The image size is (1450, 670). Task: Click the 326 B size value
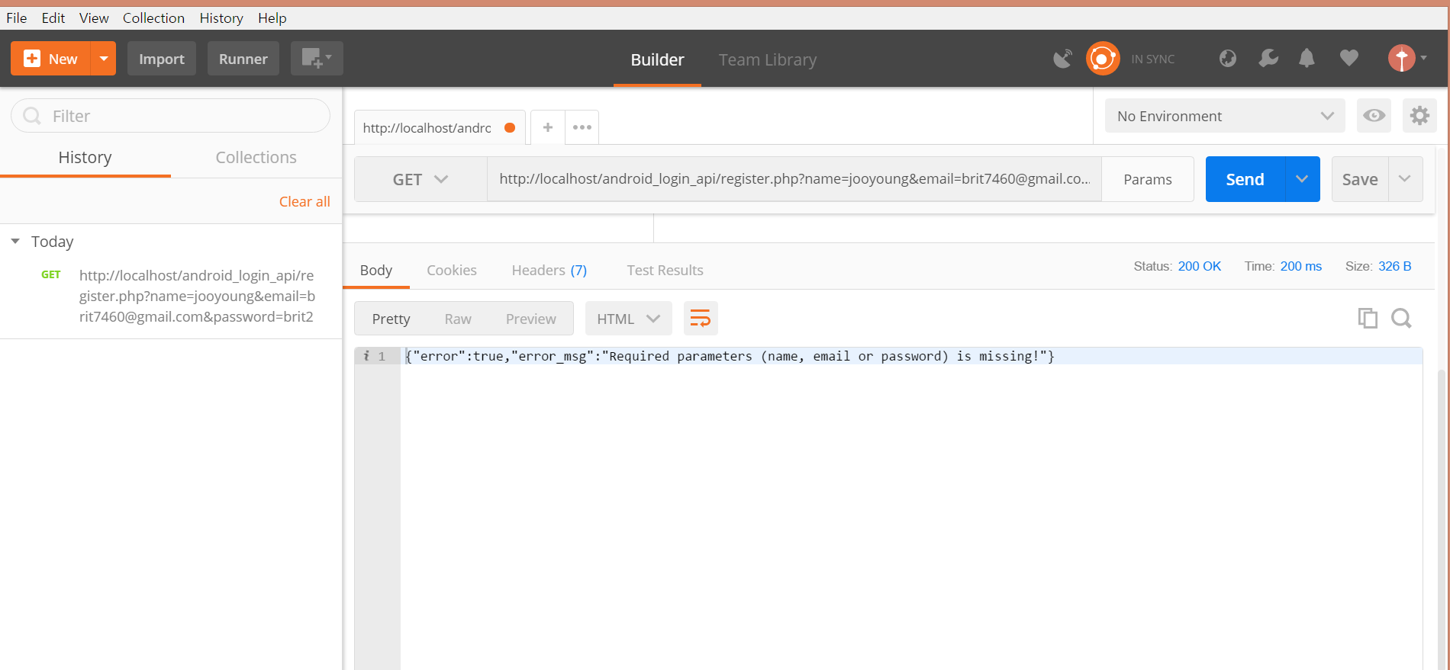(x=1394, y=266)
